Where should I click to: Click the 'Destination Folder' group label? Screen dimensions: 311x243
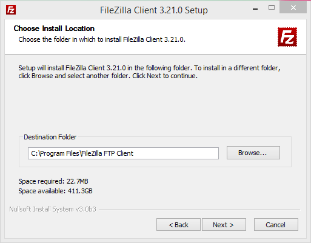tap(50, 137)
